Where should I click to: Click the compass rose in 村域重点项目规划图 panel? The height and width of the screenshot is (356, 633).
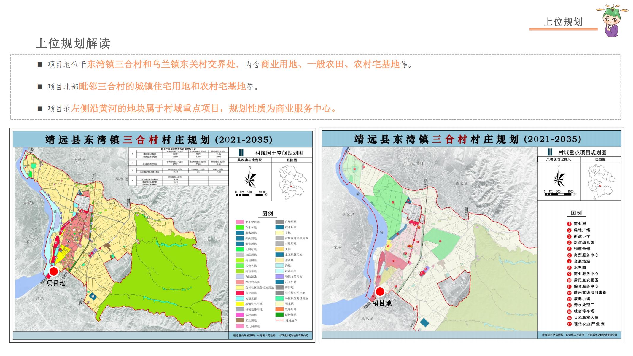[x=559, y=179]
